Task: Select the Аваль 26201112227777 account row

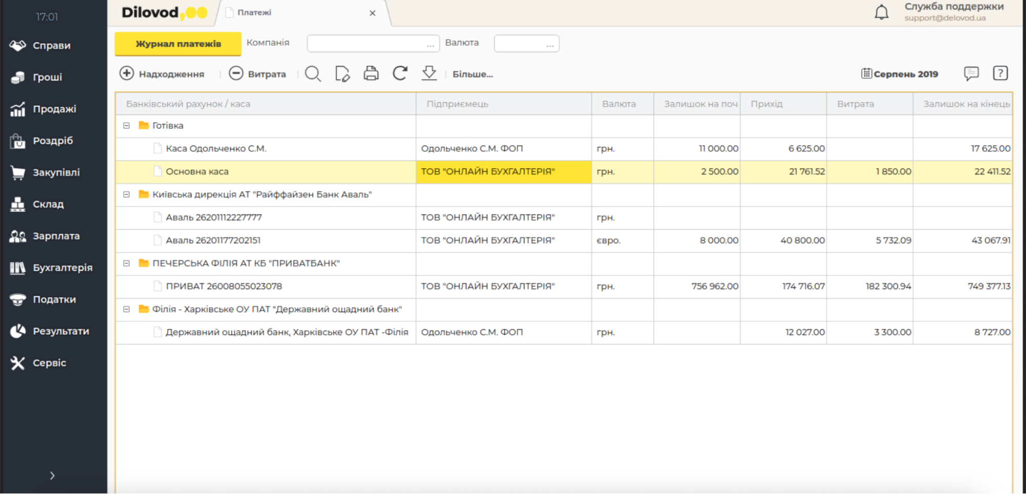Action: point(564,218)
